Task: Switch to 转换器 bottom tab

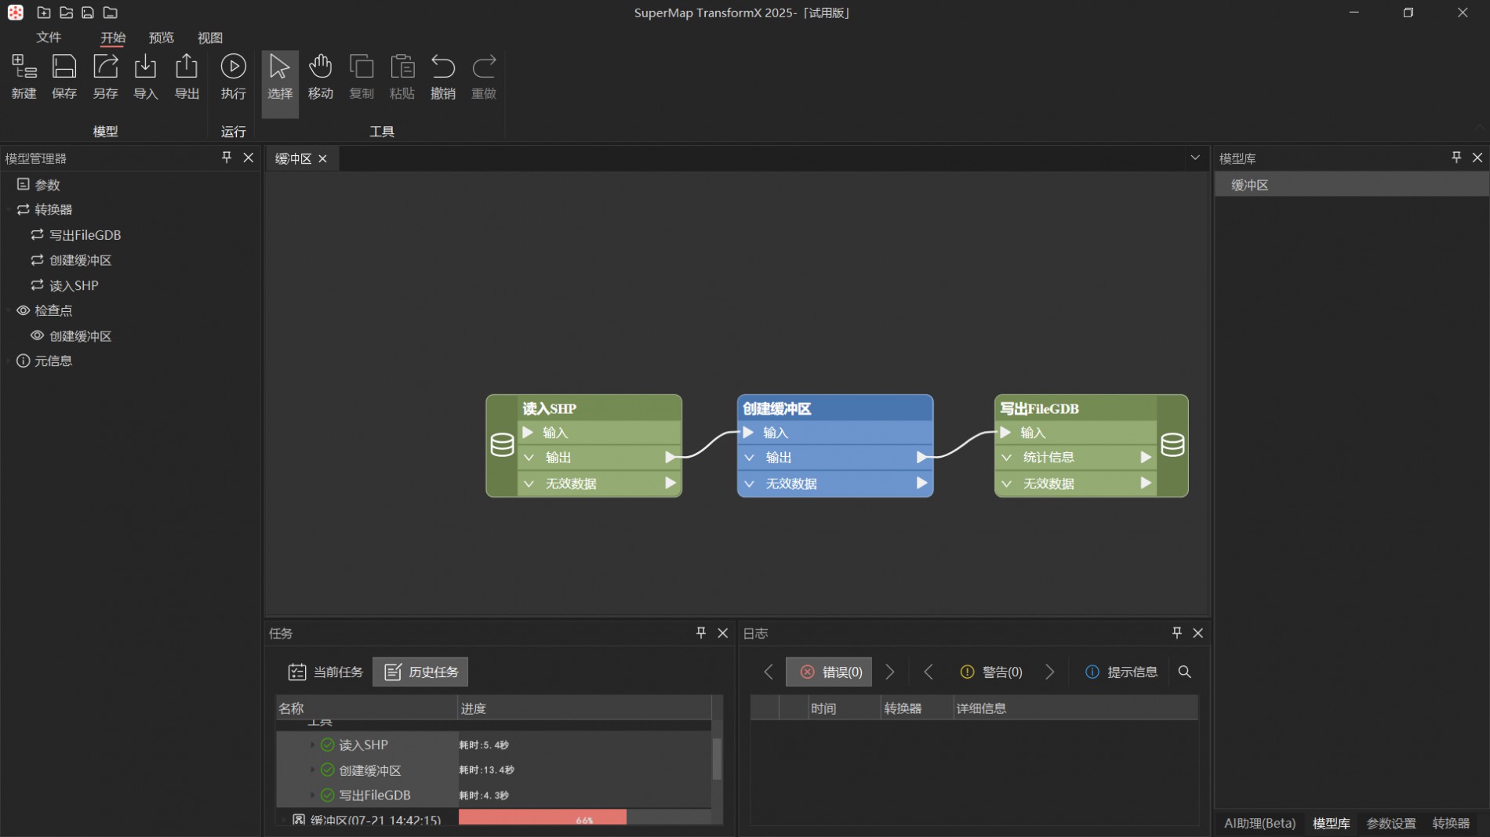Action: tap(1451, 823)
